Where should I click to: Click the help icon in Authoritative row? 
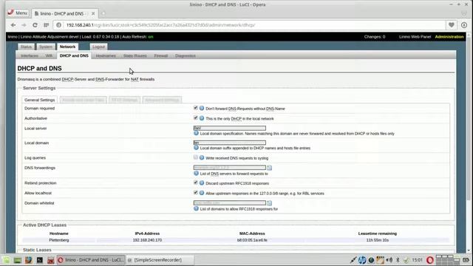pyautogui.click(x=202, y=118)
